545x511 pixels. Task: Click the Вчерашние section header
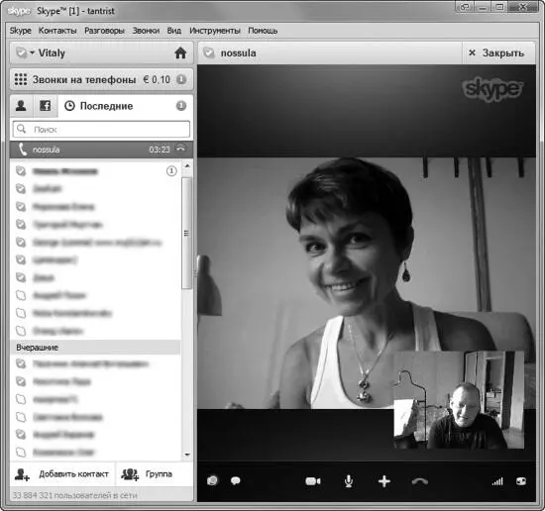click(x=95, y=348)
